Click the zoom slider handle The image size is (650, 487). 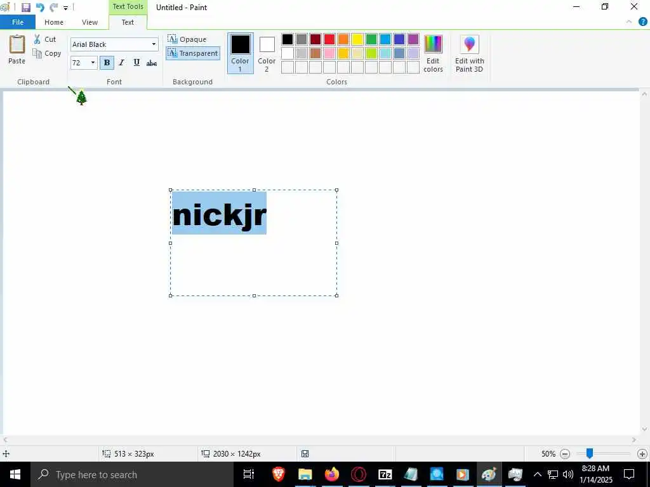[x=589, y=454]
